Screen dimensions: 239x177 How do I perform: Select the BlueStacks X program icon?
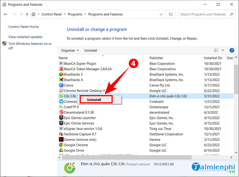coord(61,80)
